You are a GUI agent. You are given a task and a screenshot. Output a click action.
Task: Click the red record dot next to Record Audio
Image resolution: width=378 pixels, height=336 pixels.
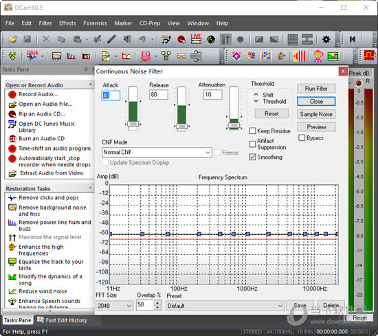click(x=12, y=95)
